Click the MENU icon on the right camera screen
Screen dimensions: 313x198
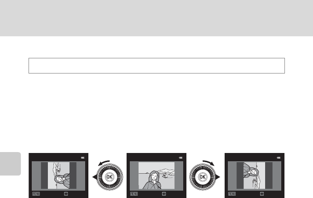click(232, 194)
